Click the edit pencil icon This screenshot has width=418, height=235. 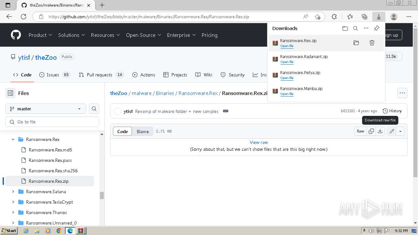tap(392, 131)
